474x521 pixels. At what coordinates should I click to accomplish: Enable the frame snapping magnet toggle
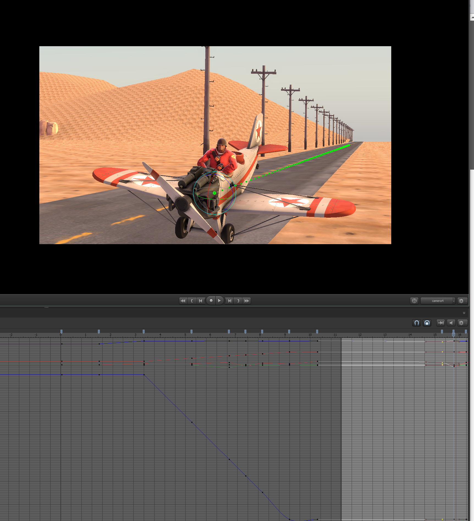pyautogui.click(x=416, y=323)
